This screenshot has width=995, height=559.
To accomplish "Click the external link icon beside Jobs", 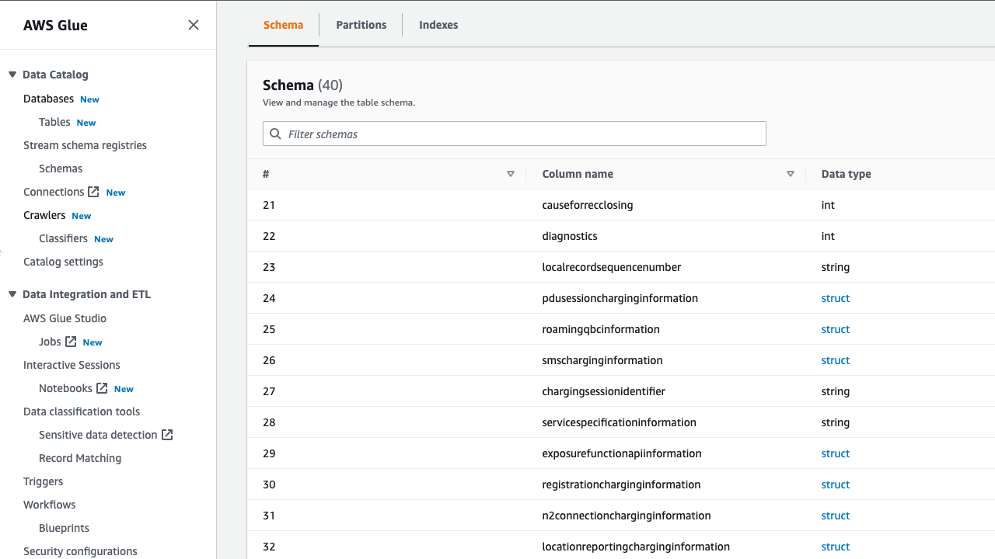I will [x=71, y=342].
